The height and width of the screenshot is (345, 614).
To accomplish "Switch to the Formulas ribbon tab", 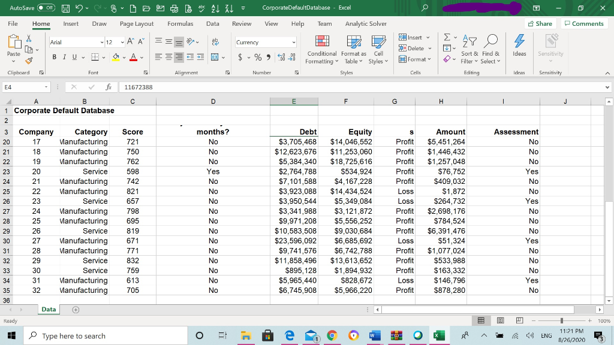I will click(x=180, y=24).
